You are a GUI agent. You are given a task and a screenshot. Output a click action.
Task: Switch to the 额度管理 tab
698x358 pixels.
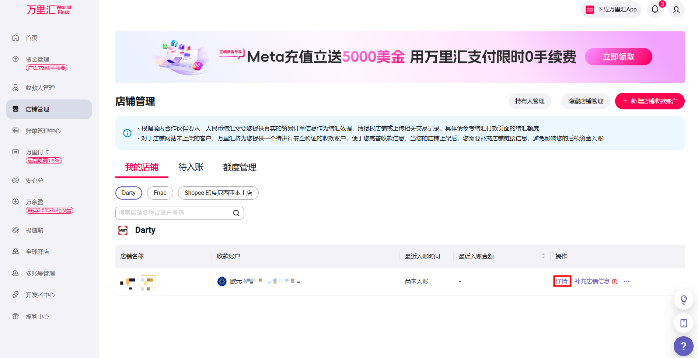(240, 167)
